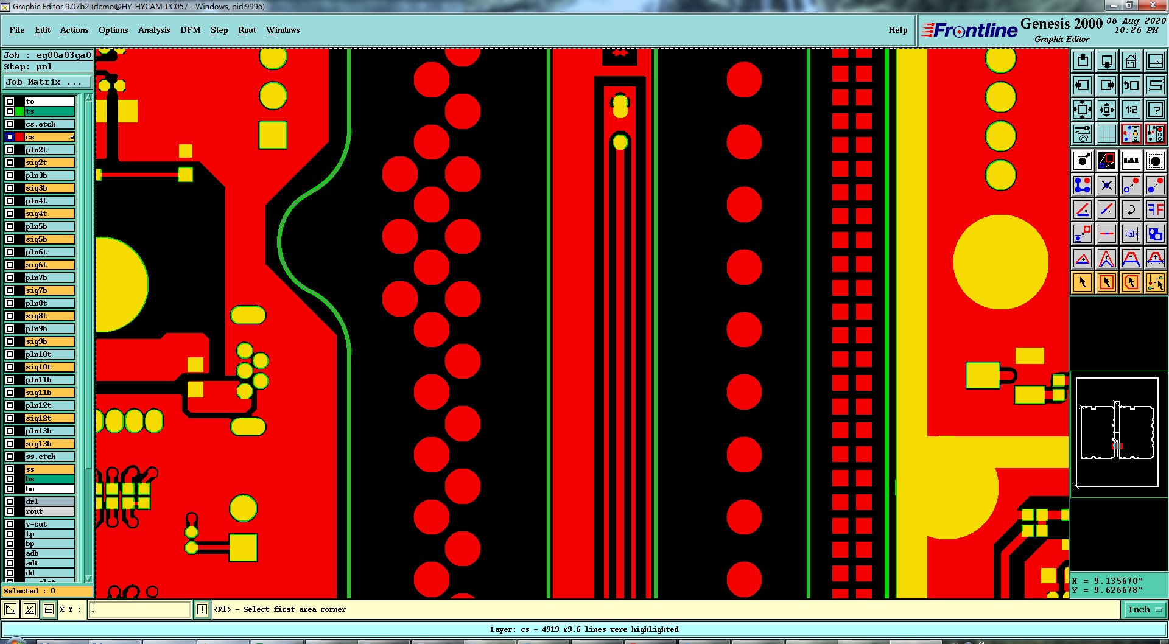Click the layer list scroll up arrow
The height and width of the screenshot is (644, 1169).
pos(88,97)
